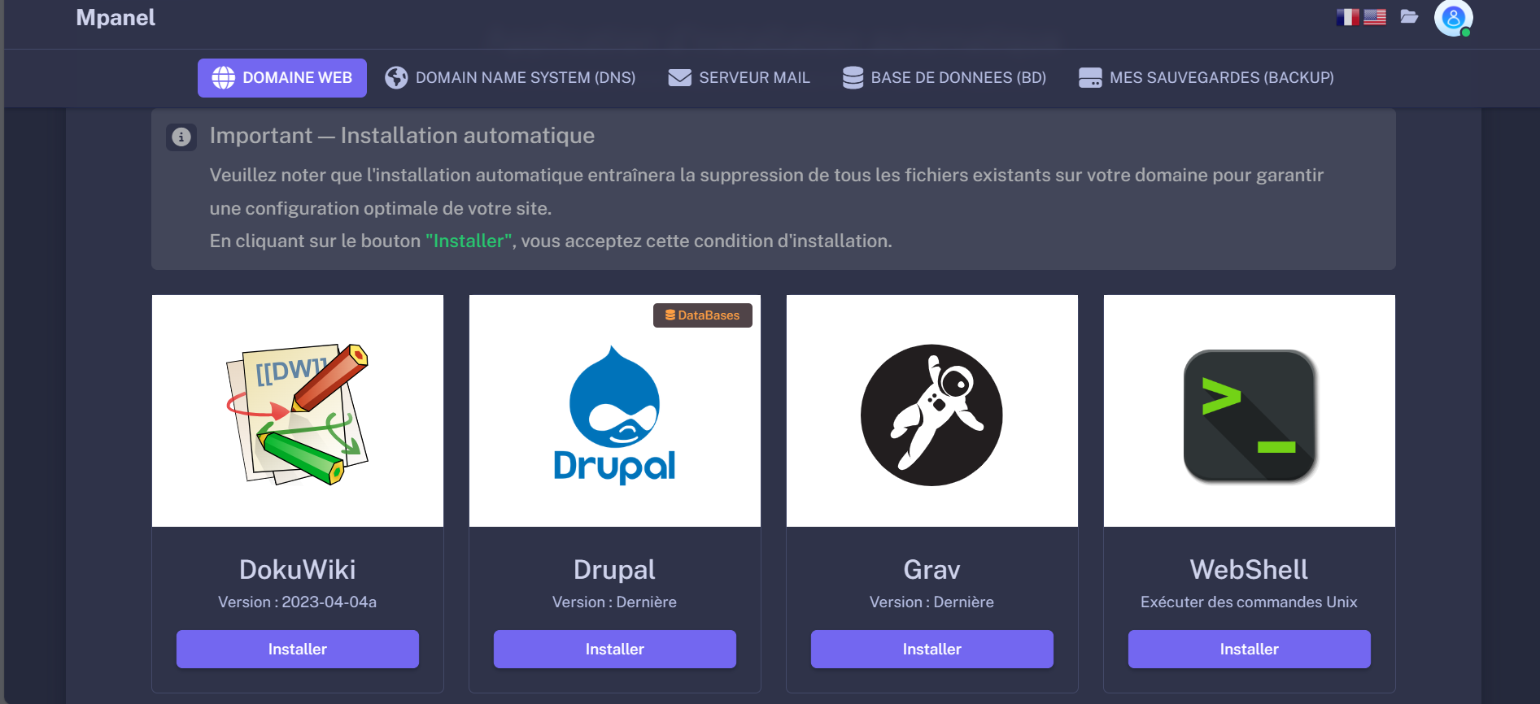
Task: Open the user profile avatar
Action: [x=1453, y=17]
